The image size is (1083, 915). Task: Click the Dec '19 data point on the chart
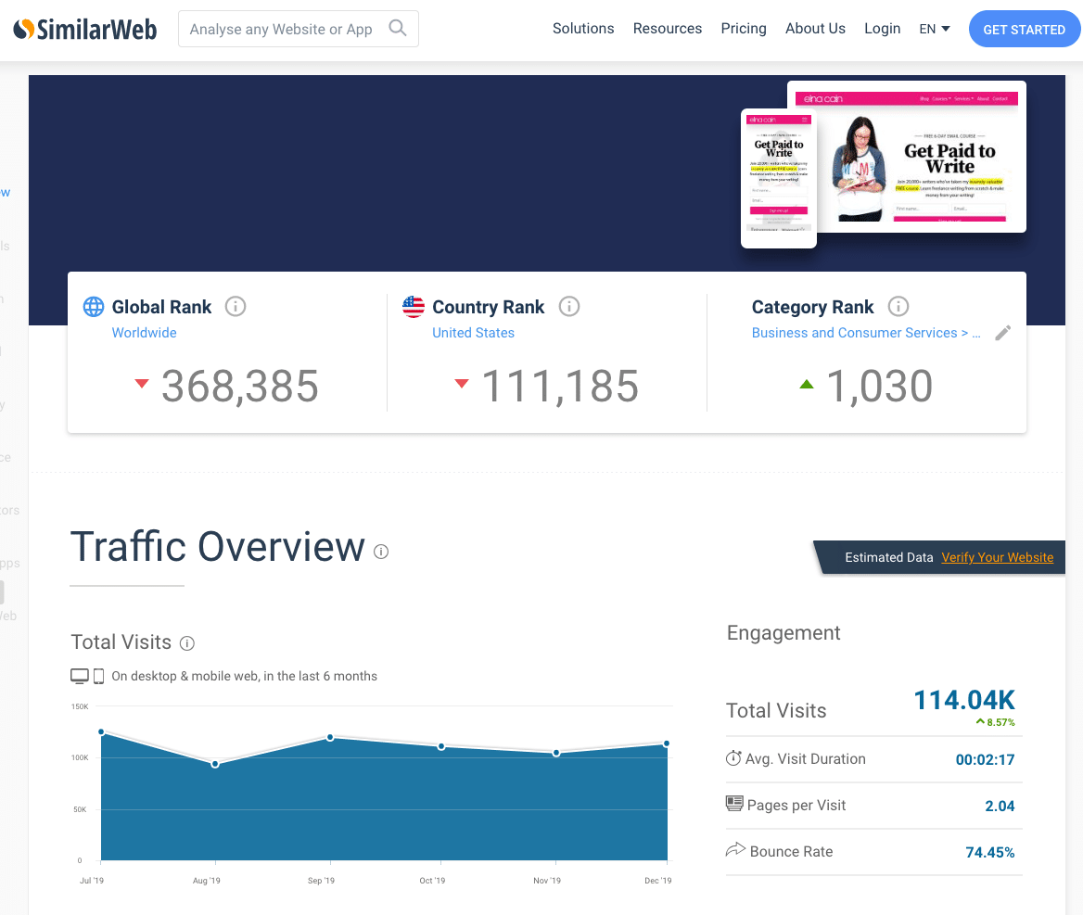[667, 743]
